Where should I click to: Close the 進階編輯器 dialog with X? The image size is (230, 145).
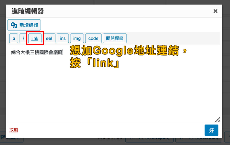coord(215,11)
